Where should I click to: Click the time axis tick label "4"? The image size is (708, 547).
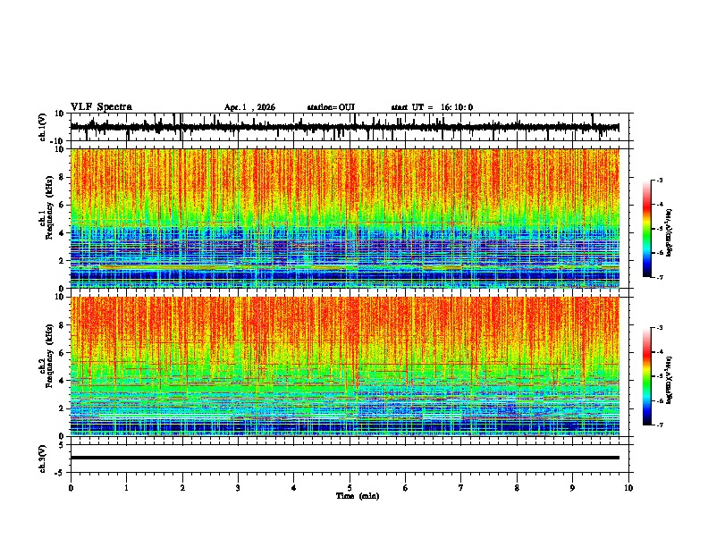pyautogui.click(x=294, y=488)
